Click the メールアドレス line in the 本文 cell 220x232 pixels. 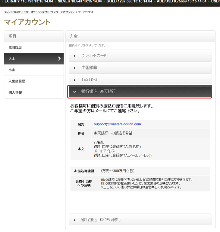pyautogui.click(x=105, y=151)
